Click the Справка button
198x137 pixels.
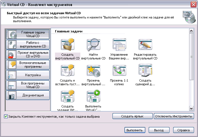[x=183, y=130]
